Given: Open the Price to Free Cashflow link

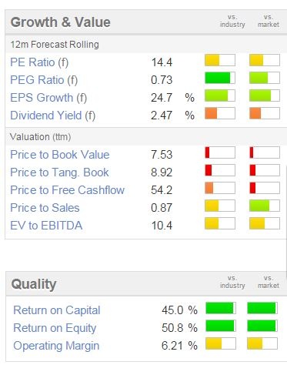Looking at the screenshot, I should tap(68, 190).
